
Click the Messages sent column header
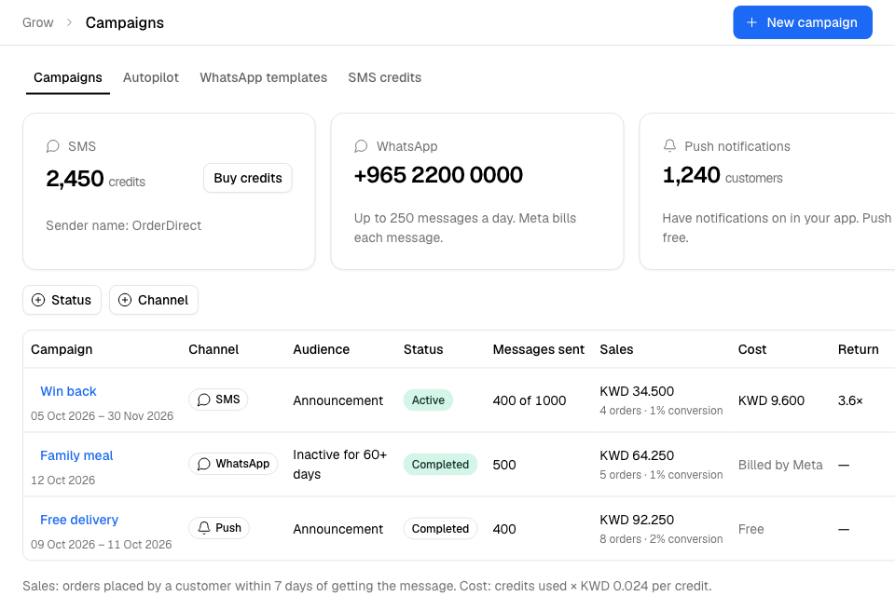click(539, 349)
